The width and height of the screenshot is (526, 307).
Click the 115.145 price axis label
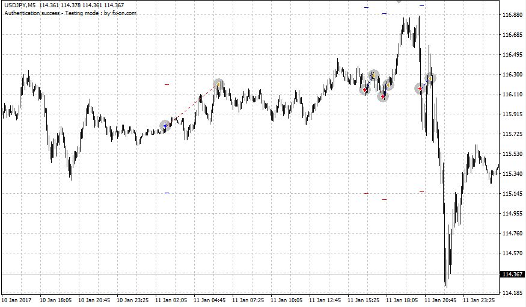coord(513,193)
